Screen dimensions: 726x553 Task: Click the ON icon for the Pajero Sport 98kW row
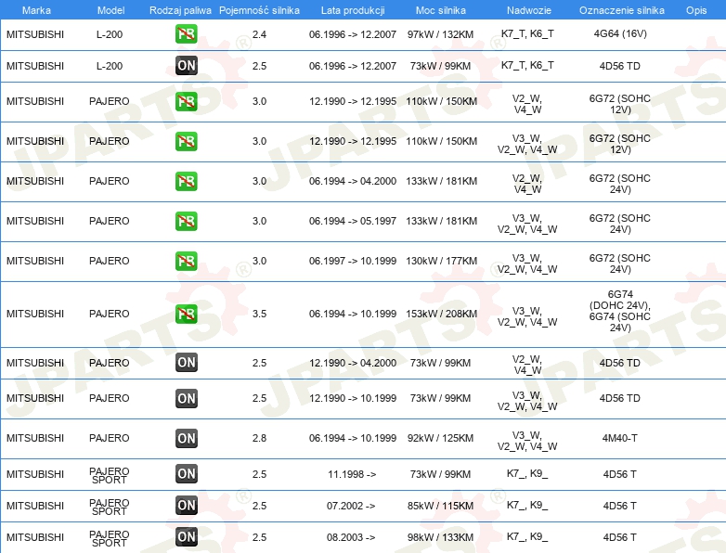point(186,537)
